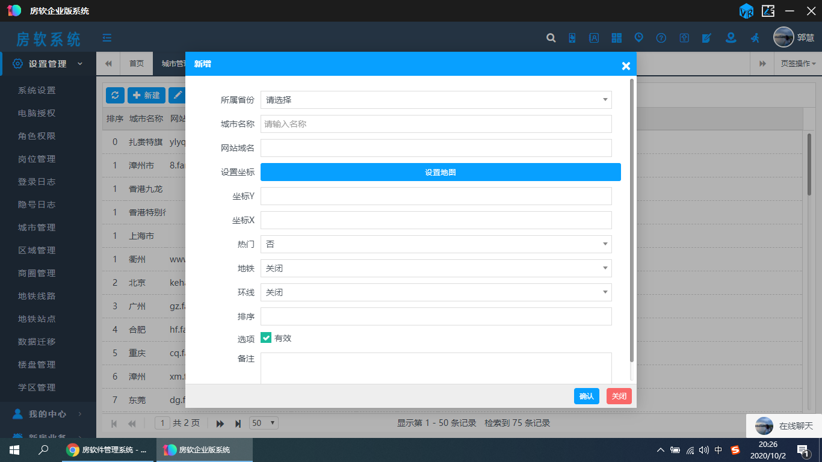Image resolution: width=822 pixels, height=462 pixels.
Task: Click the 城市名称 input field
Action: pos(436,124)
